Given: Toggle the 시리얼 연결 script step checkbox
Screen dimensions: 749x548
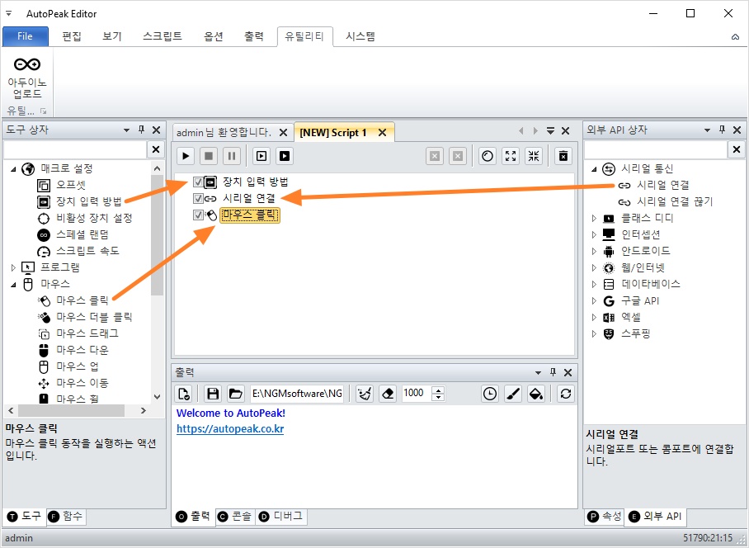Looking at the screenshot, I should coord(198,198).
